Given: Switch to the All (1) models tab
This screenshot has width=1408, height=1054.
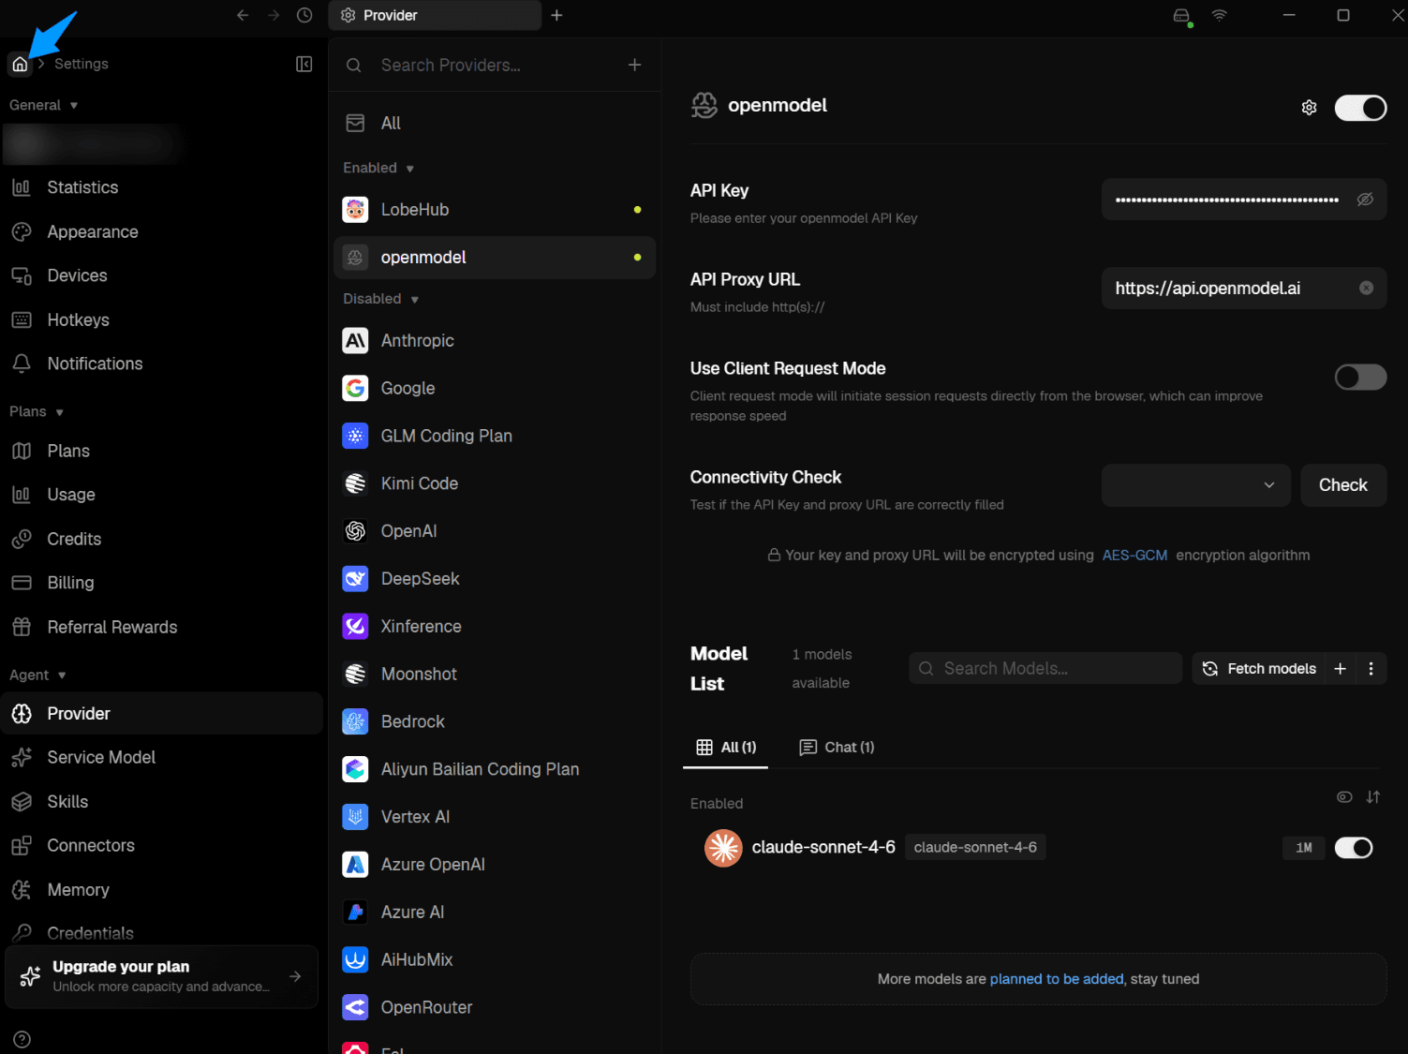Looking at the screenshot, I should point(726,747).
